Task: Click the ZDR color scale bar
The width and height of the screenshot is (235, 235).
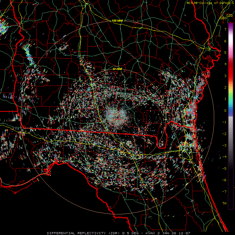Action: [x=231, y=116]
